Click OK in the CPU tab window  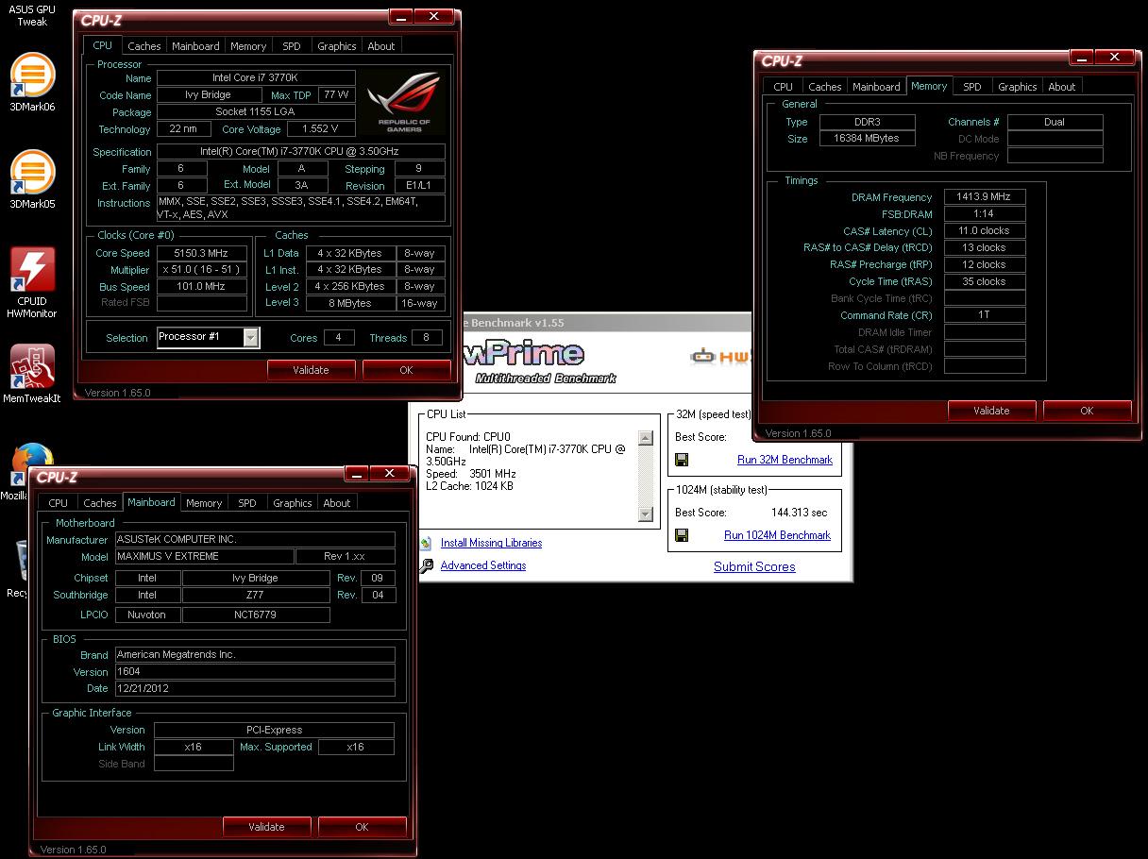406,370
